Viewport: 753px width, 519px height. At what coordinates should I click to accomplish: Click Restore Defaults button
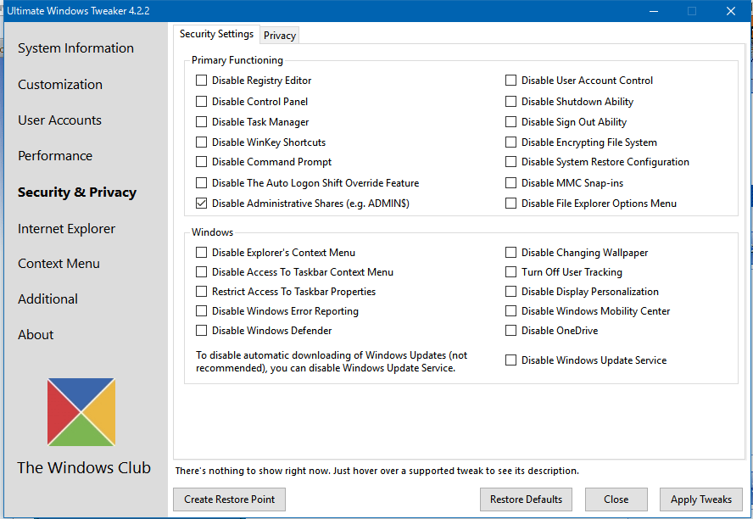(x=526, y=499)
